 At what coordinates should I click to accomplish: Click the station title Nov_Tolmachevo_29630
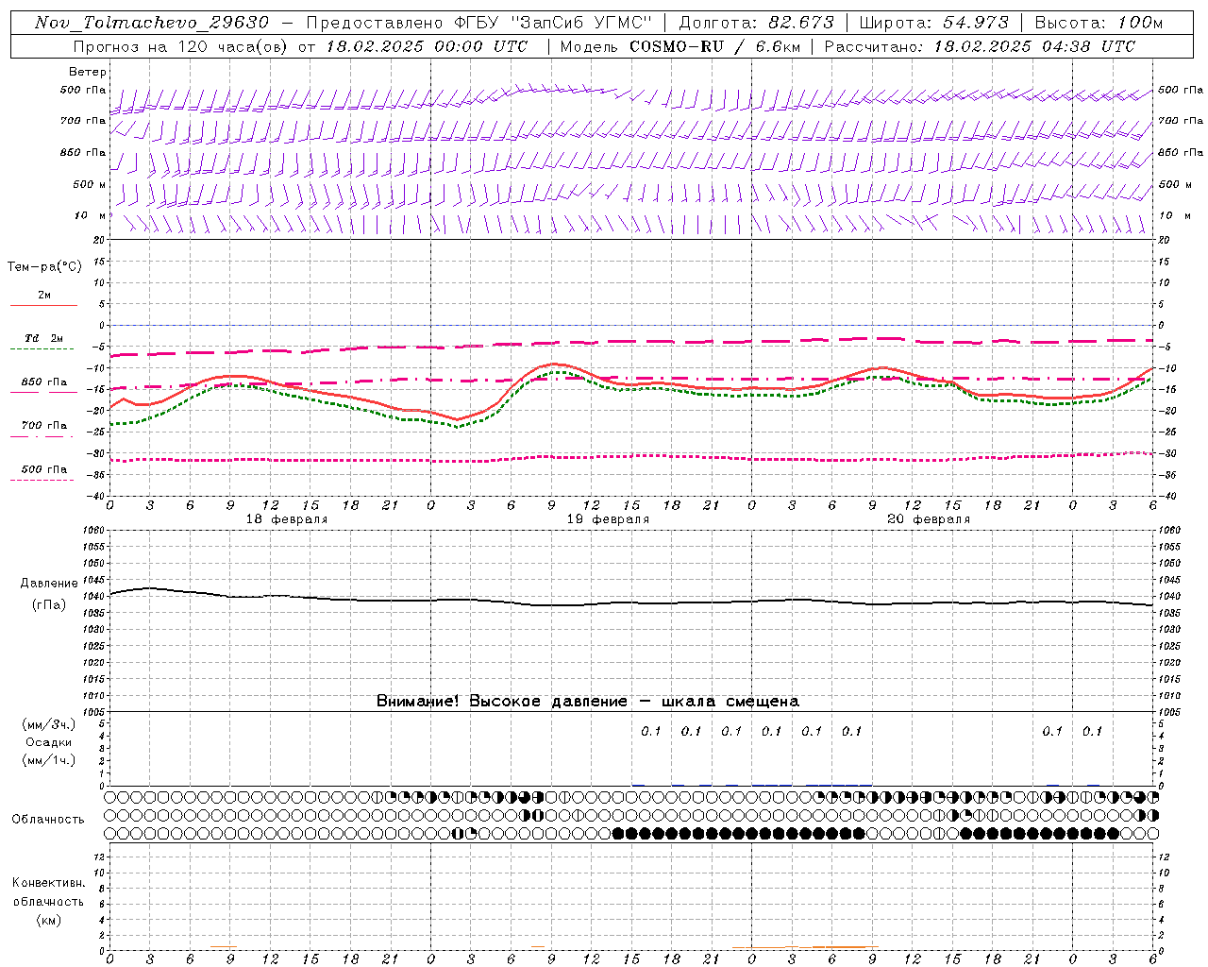pyautogui.click(x=151, y=23)
